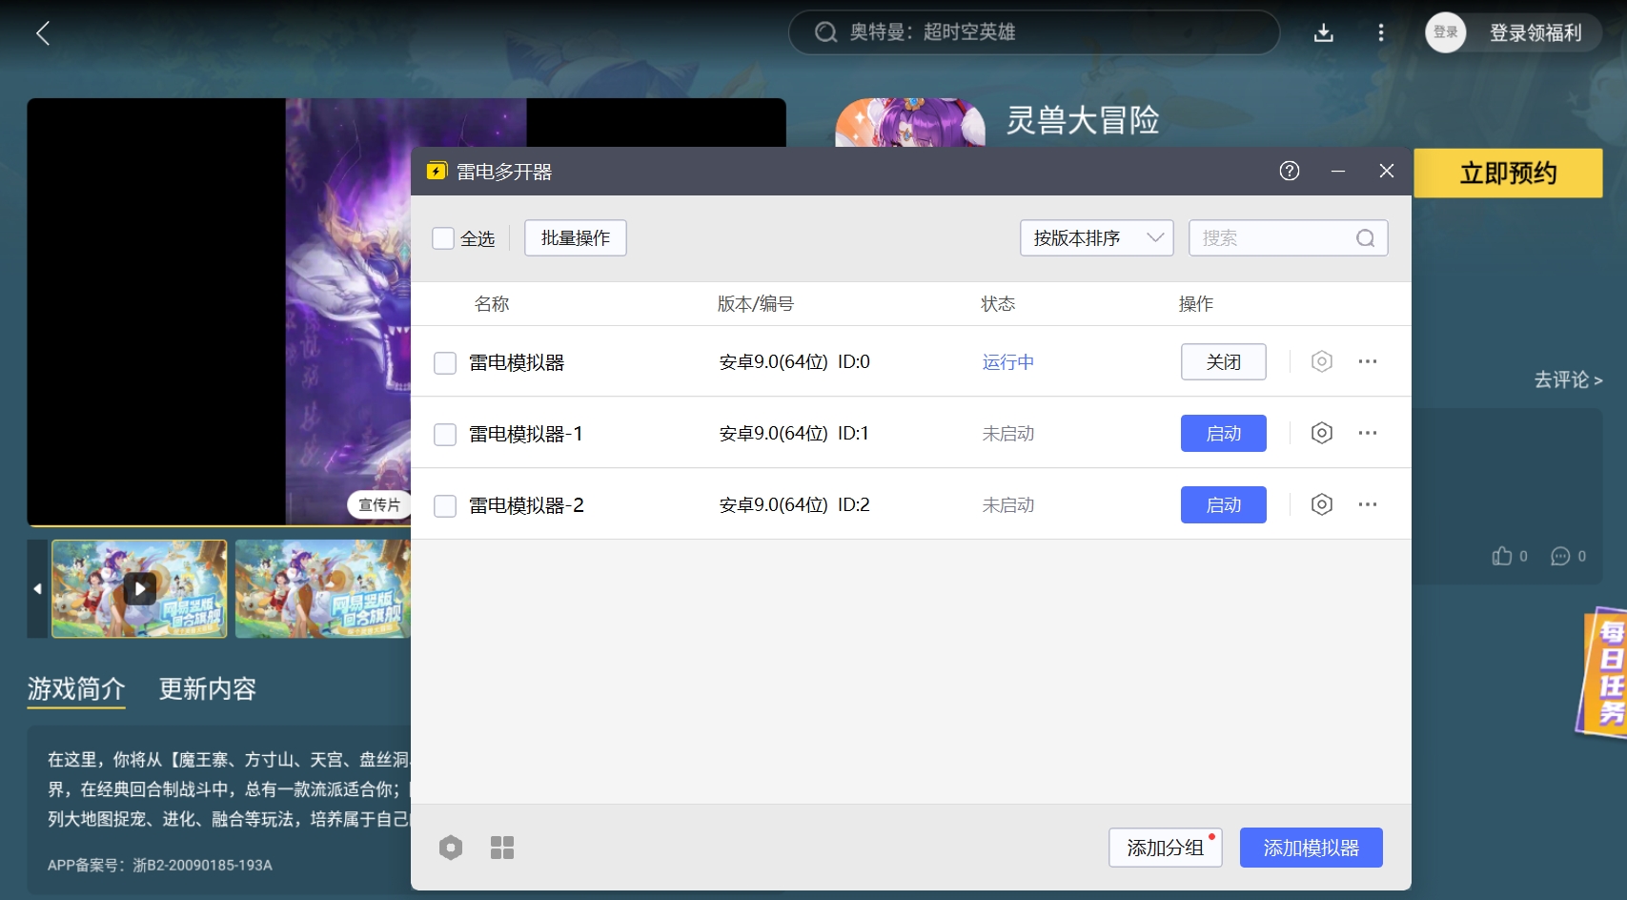Click the thumbs-up like icon
Screen dimensions: 1627x900
click(x=1502, y=556)
